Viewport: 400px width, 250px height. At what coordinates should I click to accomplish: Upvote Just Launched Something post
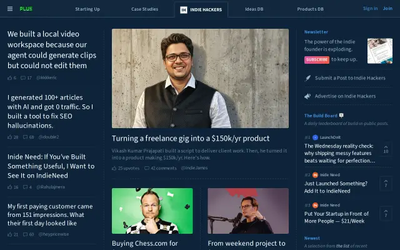pyautogui.click(x=386, y=183)
